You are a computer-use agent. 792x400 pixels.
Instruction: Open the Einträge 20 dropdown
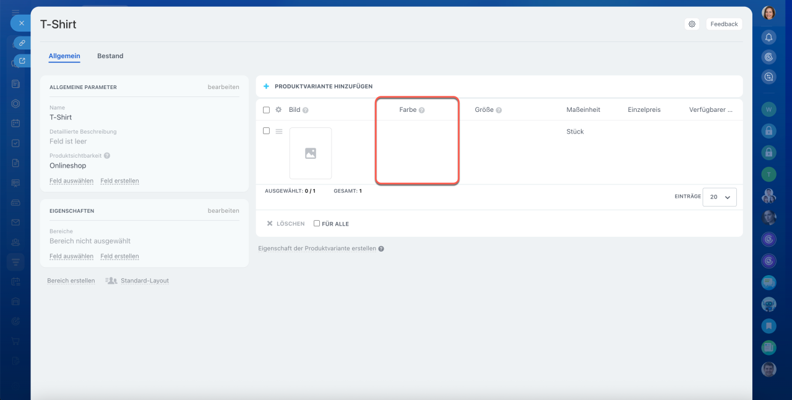point(720,197)
